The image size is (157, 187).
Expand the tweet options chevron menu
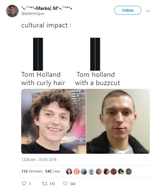pyautogui.click(x=148, y=11)
